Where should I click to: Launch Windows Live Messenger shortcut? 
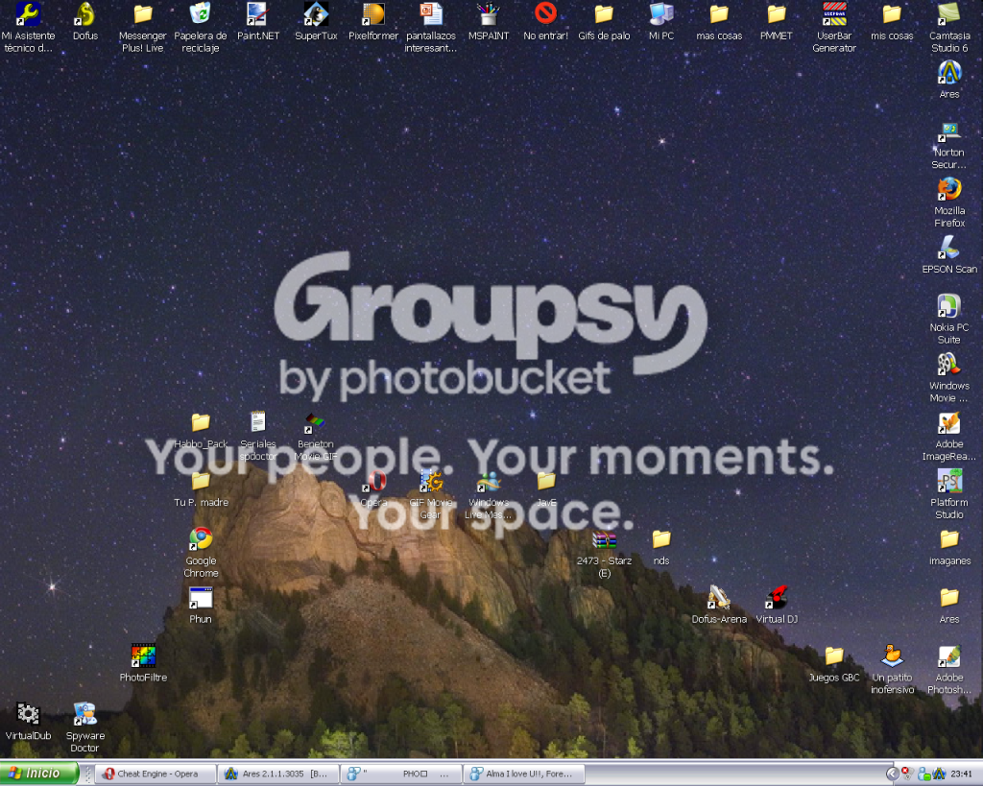[x=489, y=494]
